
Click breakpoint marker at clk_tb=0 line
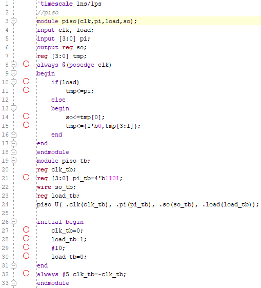pos(26,229)
